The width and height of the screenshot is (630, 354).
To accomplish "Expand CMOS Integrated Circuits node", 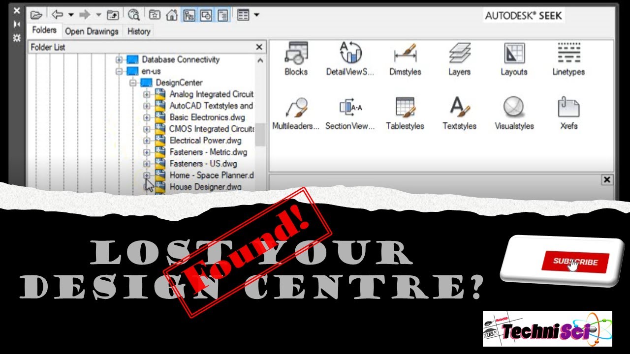I will (147, 129).
